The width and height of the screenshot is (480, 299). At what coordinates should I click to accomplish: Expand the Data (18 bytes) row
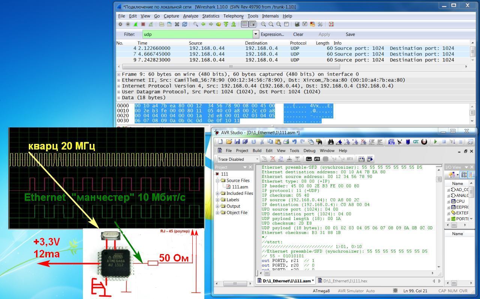click(x=119, y=98)
